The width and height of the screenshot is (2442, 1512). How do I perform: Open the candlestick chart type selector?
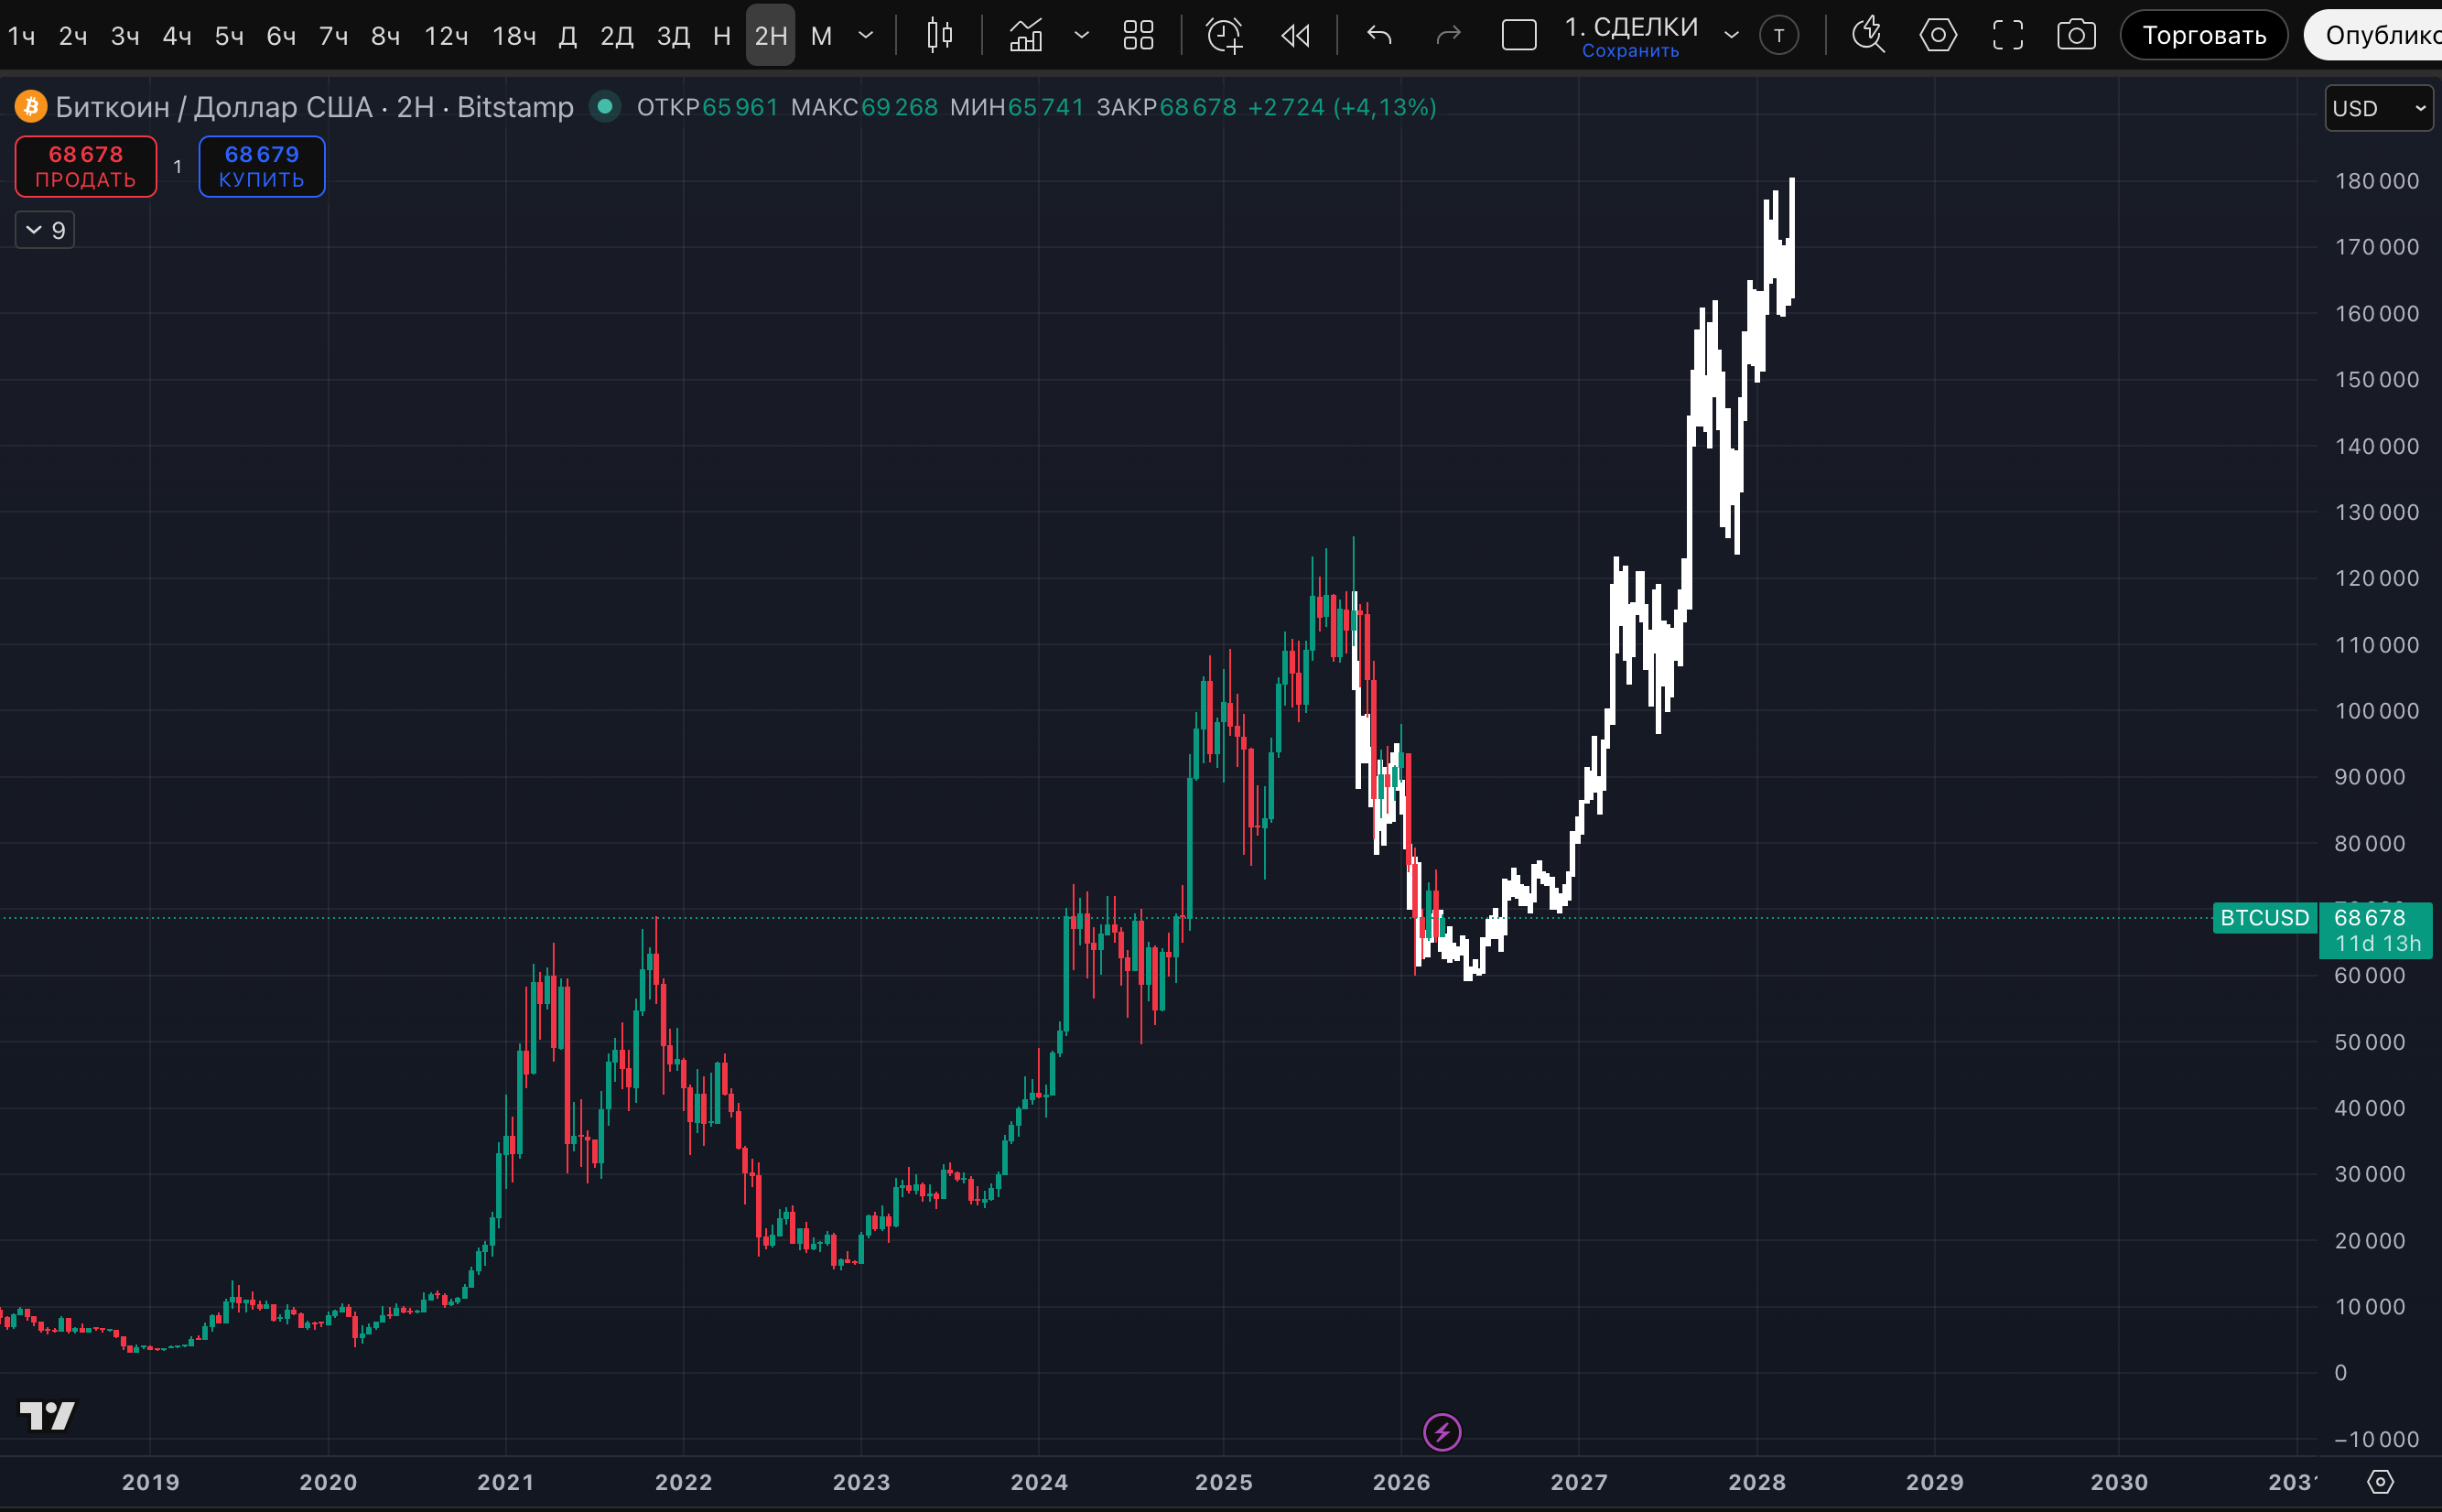point(939,36)
